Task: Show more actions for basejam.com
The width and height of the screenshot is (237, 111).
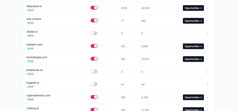Action: tap(208, 46)
